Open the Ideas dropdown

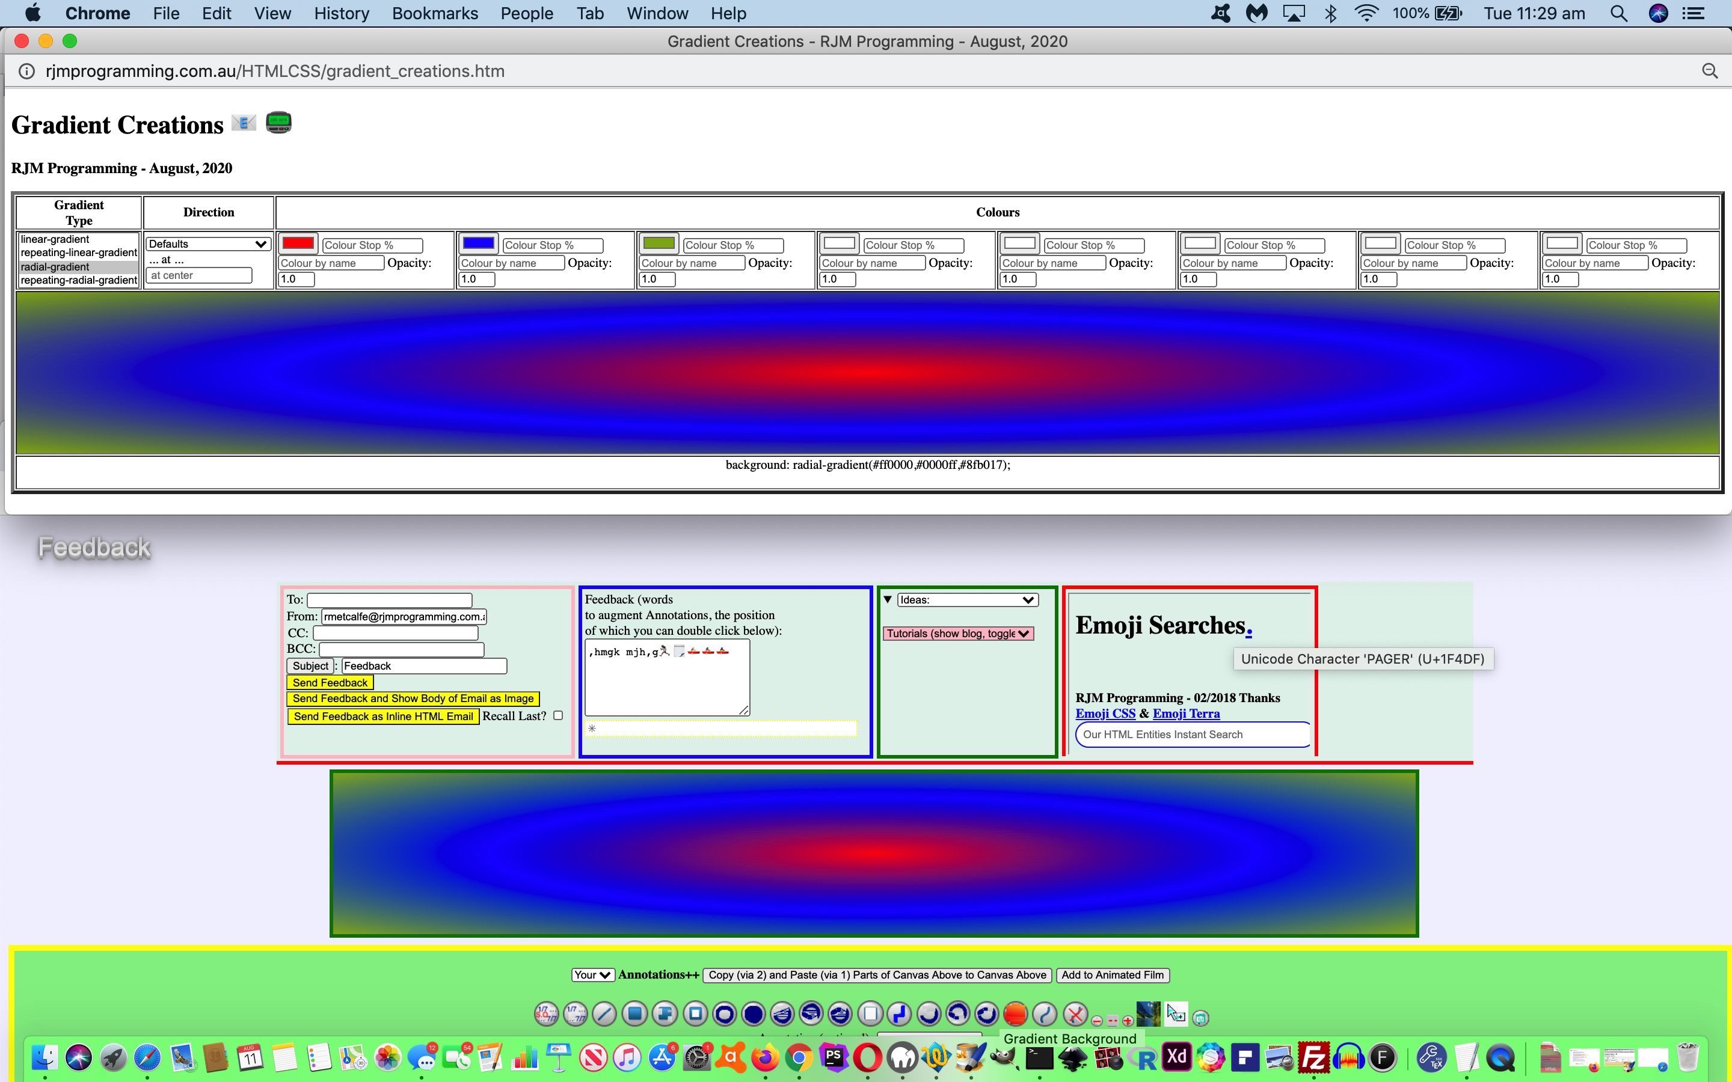click(x=967, y=600)
